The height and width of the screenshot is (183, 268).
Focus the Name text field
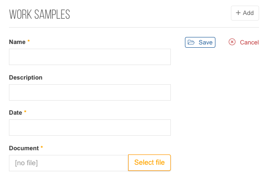point(90,57)
